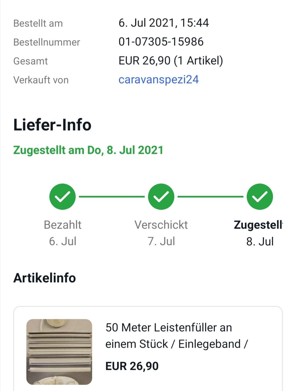Select the Zugestellt checkmark icon
The image size is (296, 391).
(260, 197)
